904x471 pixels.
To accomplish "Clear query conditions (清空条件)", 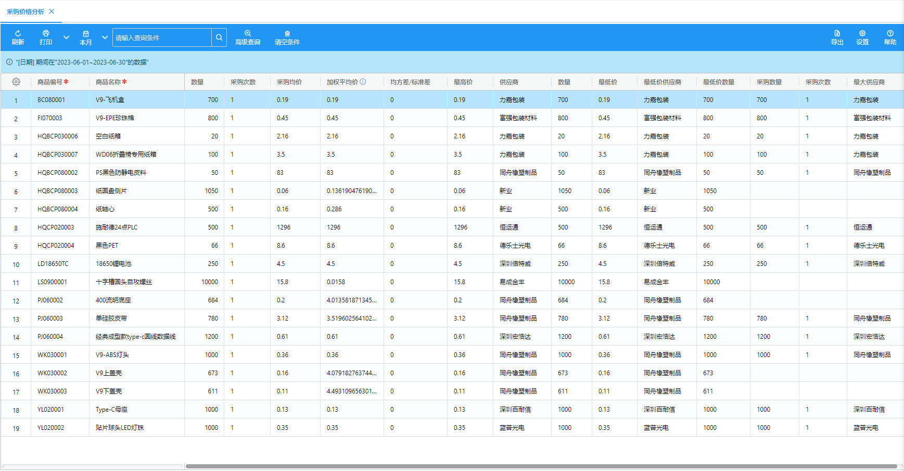I will (287, 37).
